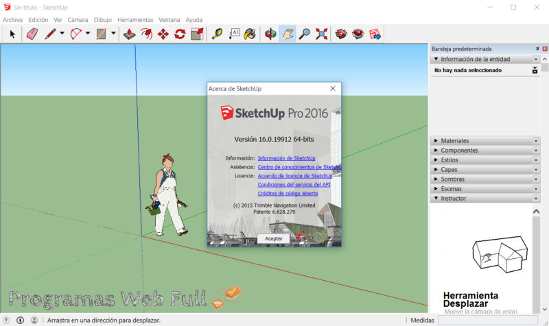The height and width of the screenshot is (326, 549).
Task: Click tray scrollbar down arrow
Action: pyautogui.click(x=545, y=310)
